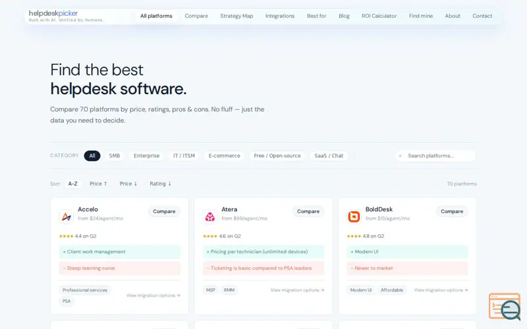The height and width of the screenshot is (329, 527).
Task: Go to the Compare page in navigation
Action: 196,16
